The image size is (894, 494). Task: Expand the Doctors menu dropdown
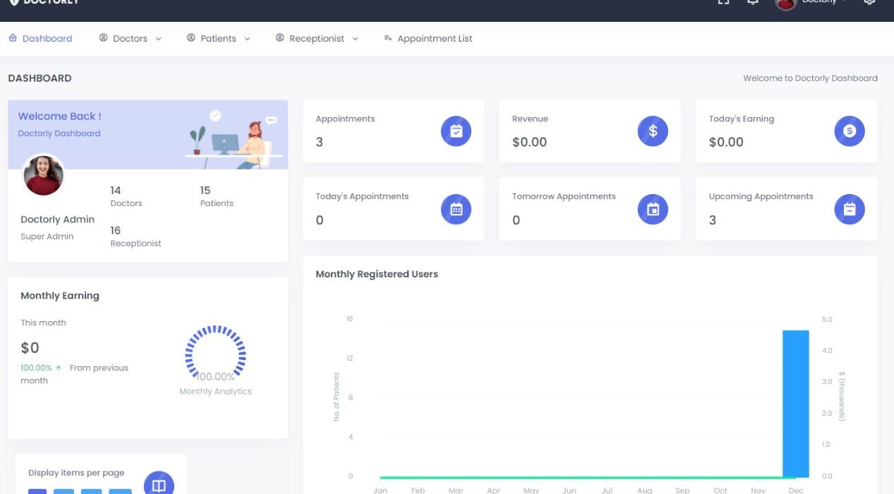click(x=131, y=39)
